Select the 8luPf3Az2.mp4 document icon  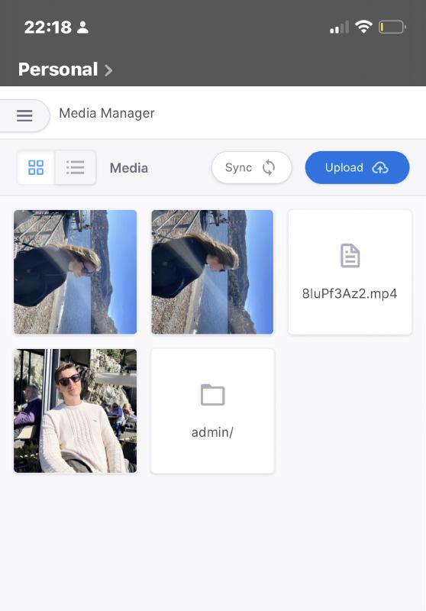[x=350, y=256]
